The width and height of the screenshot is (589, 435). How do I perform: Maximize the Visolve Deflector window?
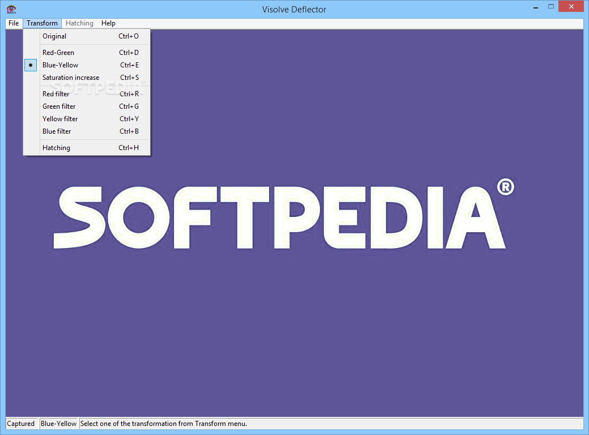[551, 7]
